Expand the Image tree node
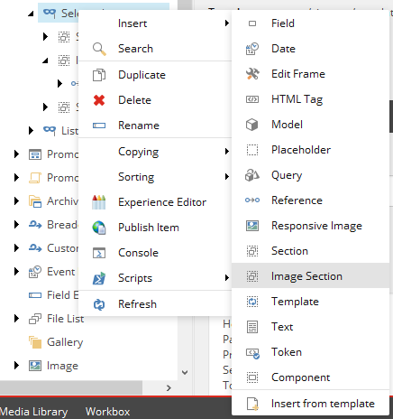 16,366
